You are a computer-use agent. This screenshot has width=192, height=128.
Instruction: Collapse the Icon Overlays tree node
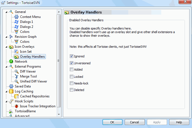pos(6,47)
